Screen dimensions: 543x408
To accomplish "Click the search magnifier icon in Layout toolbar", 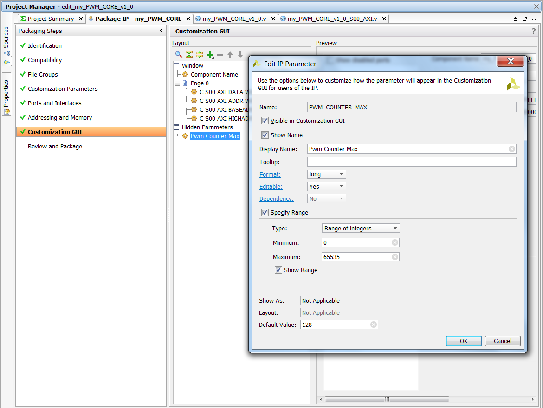I will click(x=179, y=55).
